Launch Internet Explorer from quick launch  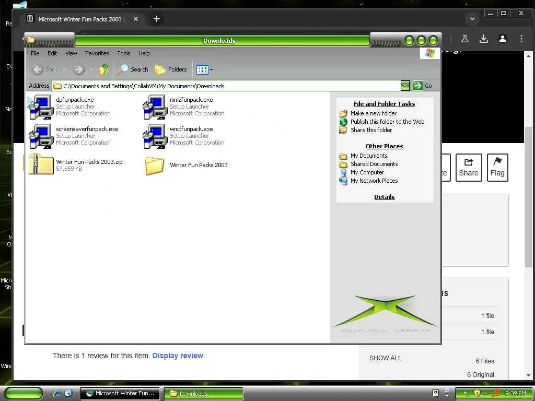57,393
